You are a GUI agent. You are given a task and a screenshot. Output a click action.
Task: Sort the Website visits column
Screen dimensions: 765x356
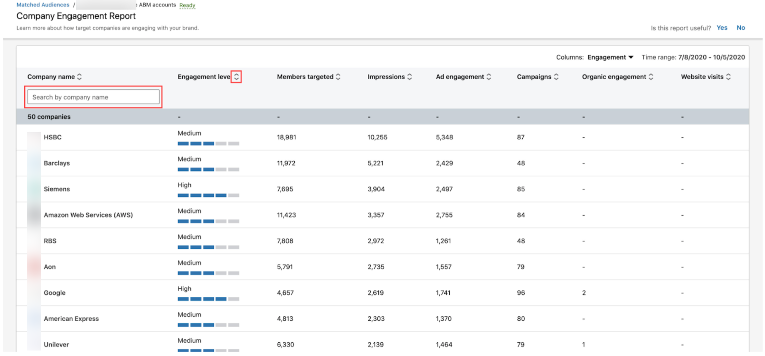(729, 77)
